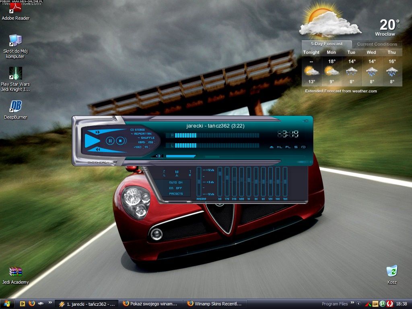Open the Kosz recycle bin

click(x=391, y=274)
